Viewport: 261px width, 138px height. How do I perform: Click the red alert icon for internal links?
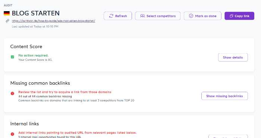point(12,134)
